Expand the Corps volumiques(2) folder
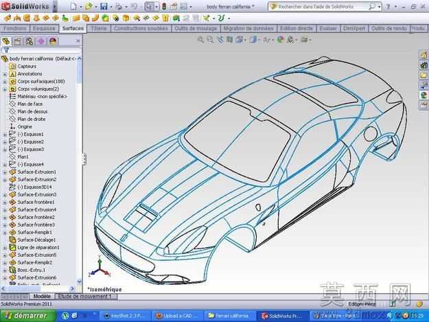Viewport: 429px width, 322px height. 5,89
